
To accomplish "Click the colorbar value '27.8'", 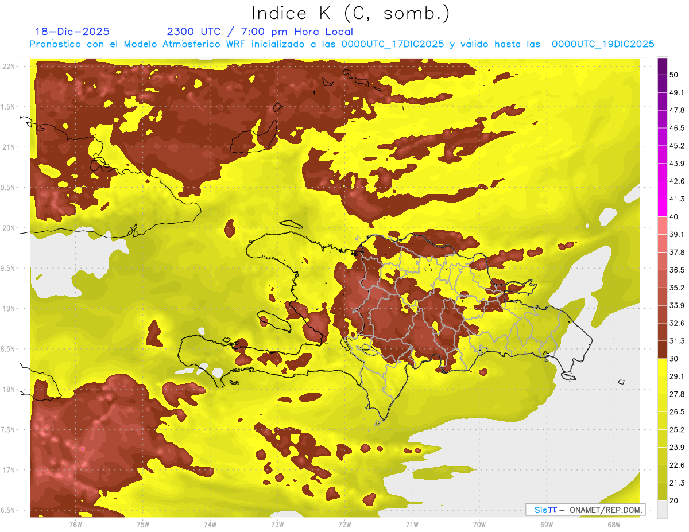I will (x=677, y=394).
